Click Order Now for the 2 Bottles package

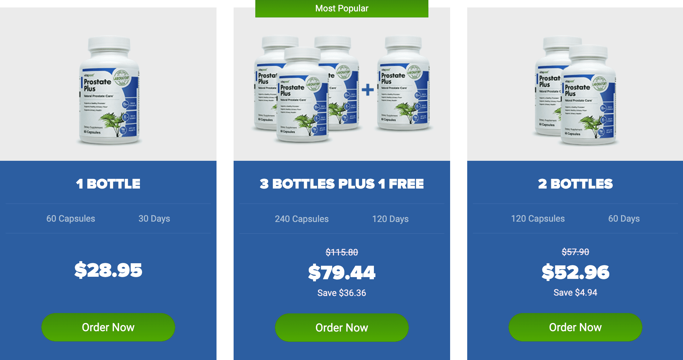(x=575, y=327)
